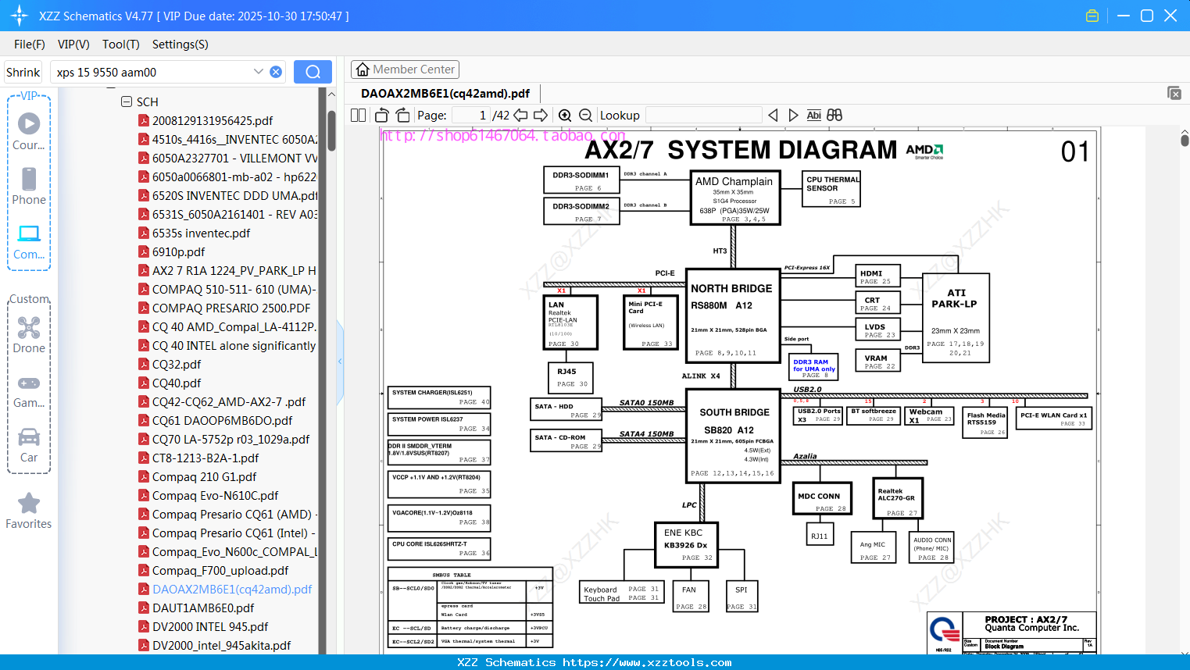Open the Settings menu
1190x670 pixels.
pyautogui.click(x=180, y=45)
